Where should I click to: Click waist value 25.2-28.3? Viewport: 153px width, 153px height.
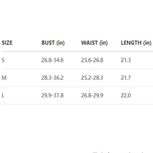(92, 78)
